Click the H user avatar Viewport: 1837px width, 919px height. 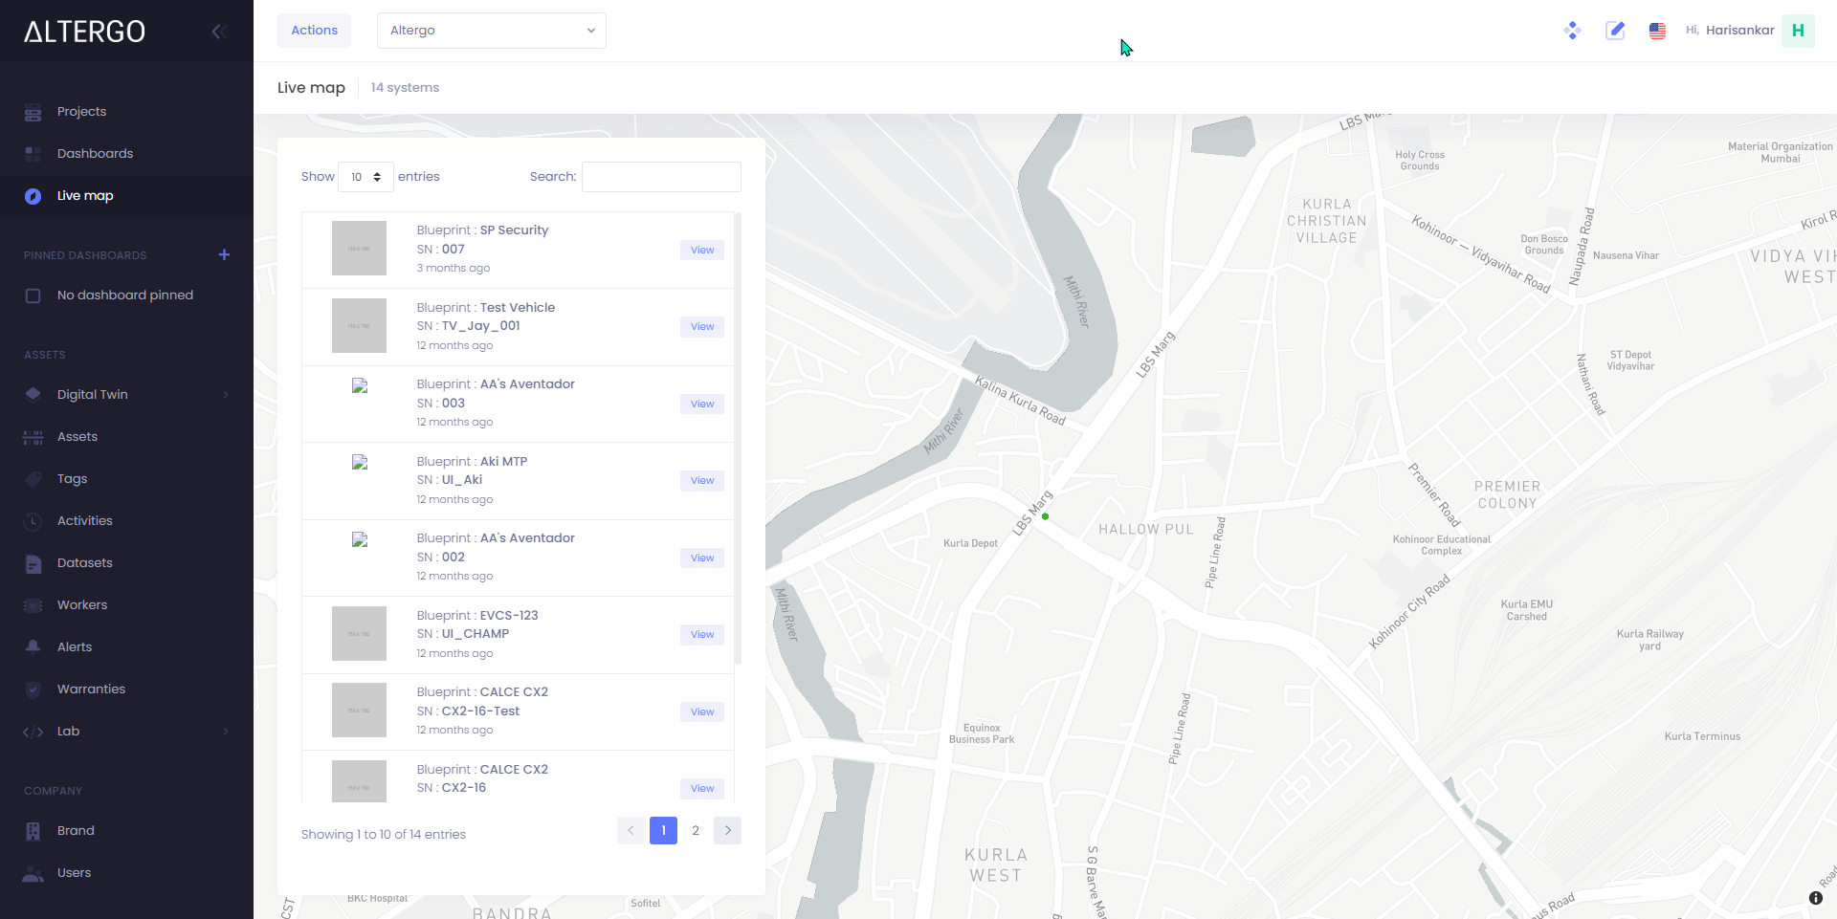[x=1798, y=31]
